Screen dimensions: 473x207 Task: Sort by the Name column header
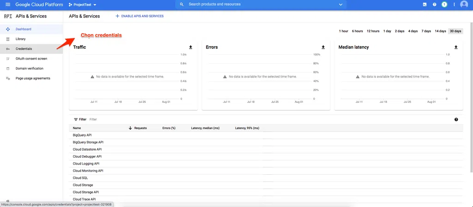pos(77,128)
